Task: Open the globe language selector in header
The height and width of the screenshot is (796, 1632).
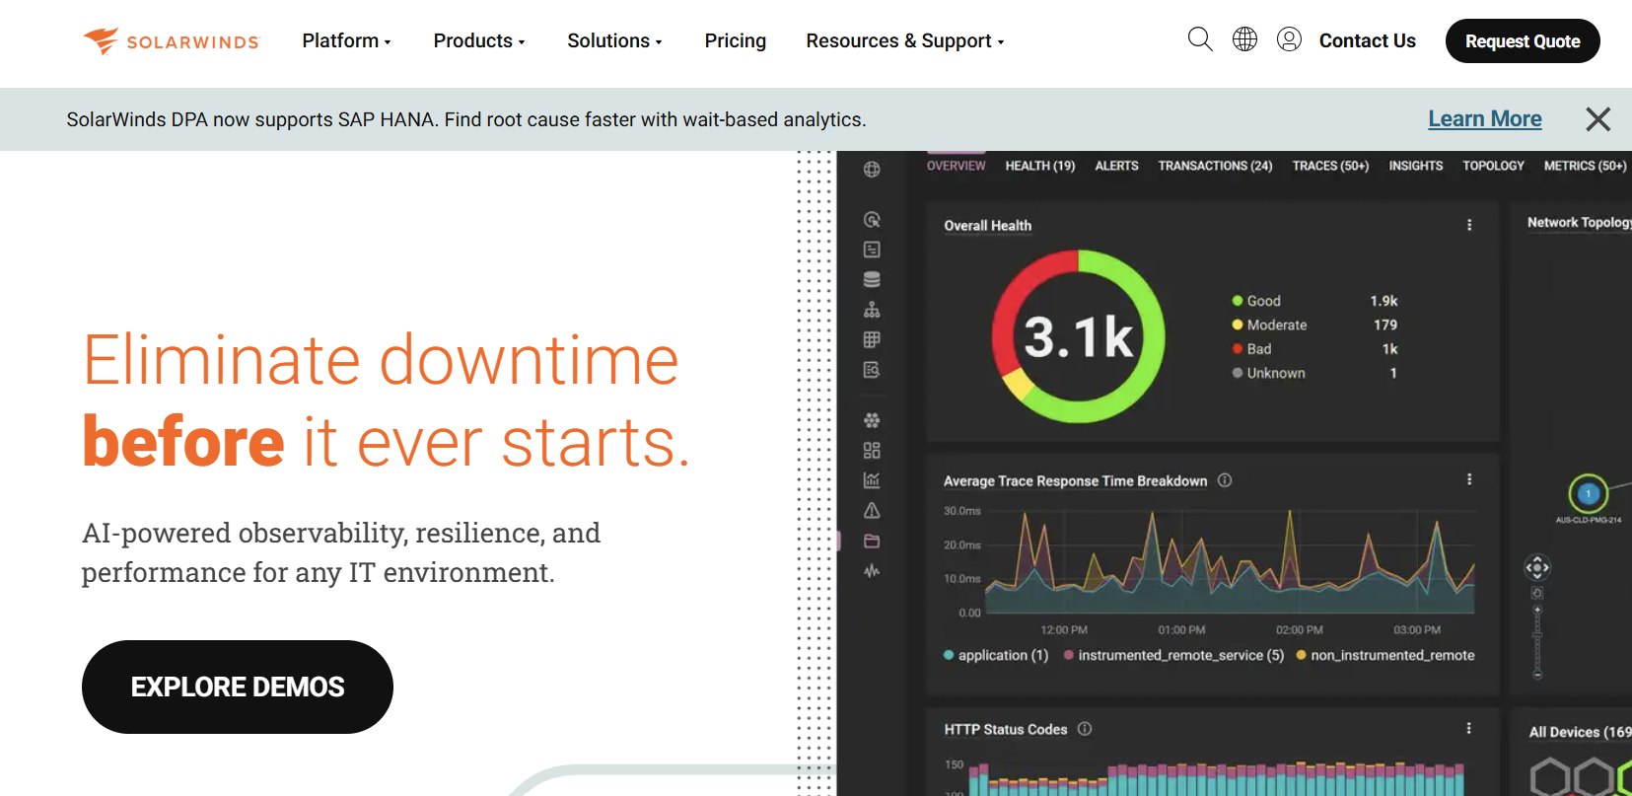Action: pos(1245,39)
